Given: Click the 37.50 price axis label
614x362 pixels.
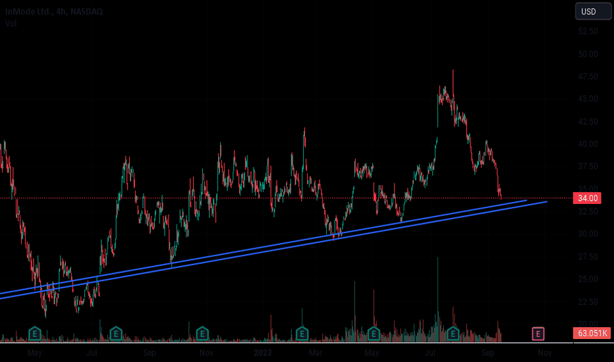Looking at the screenshot, I should 588,167.
